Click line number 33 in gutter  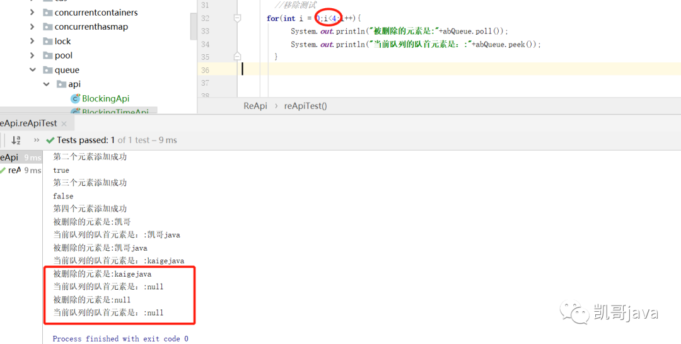coord(205,32)
